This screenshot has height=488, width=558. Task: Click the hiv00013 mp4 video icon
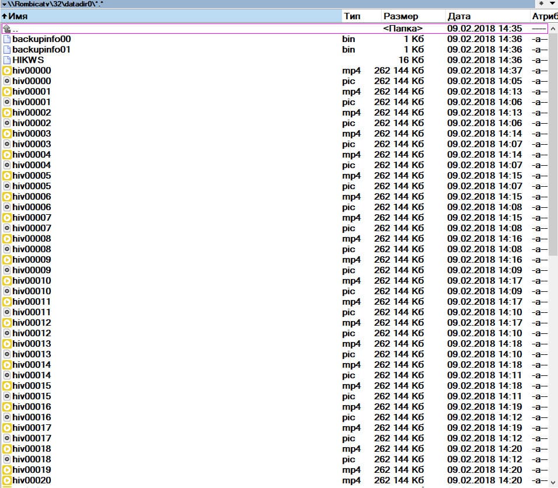tap(7, 343)
